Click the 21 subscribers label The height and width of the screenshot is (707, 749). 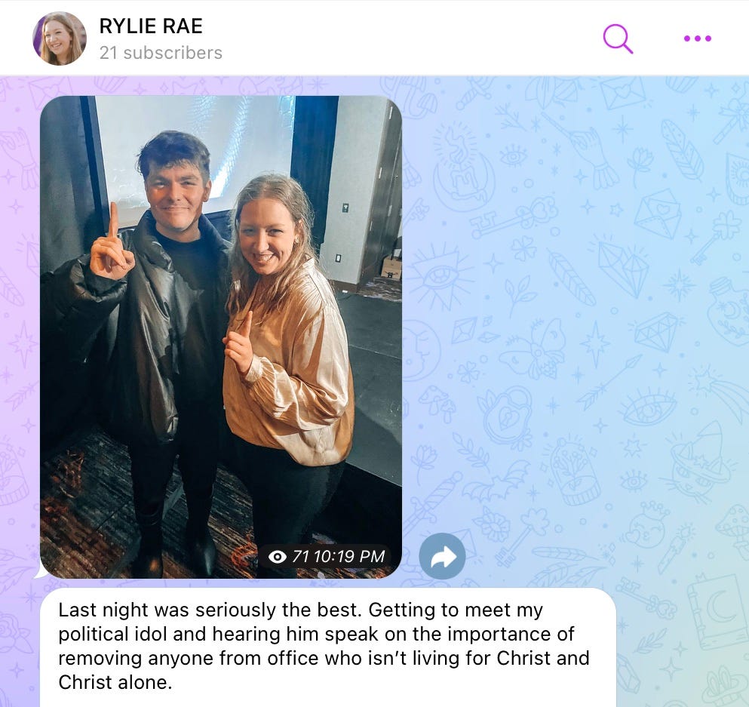(161, 53)
